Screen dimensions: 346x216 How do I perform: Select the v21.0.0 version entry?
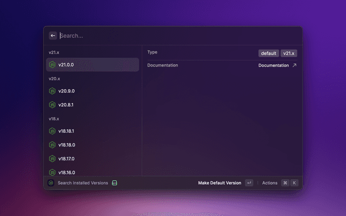point(92,65)
